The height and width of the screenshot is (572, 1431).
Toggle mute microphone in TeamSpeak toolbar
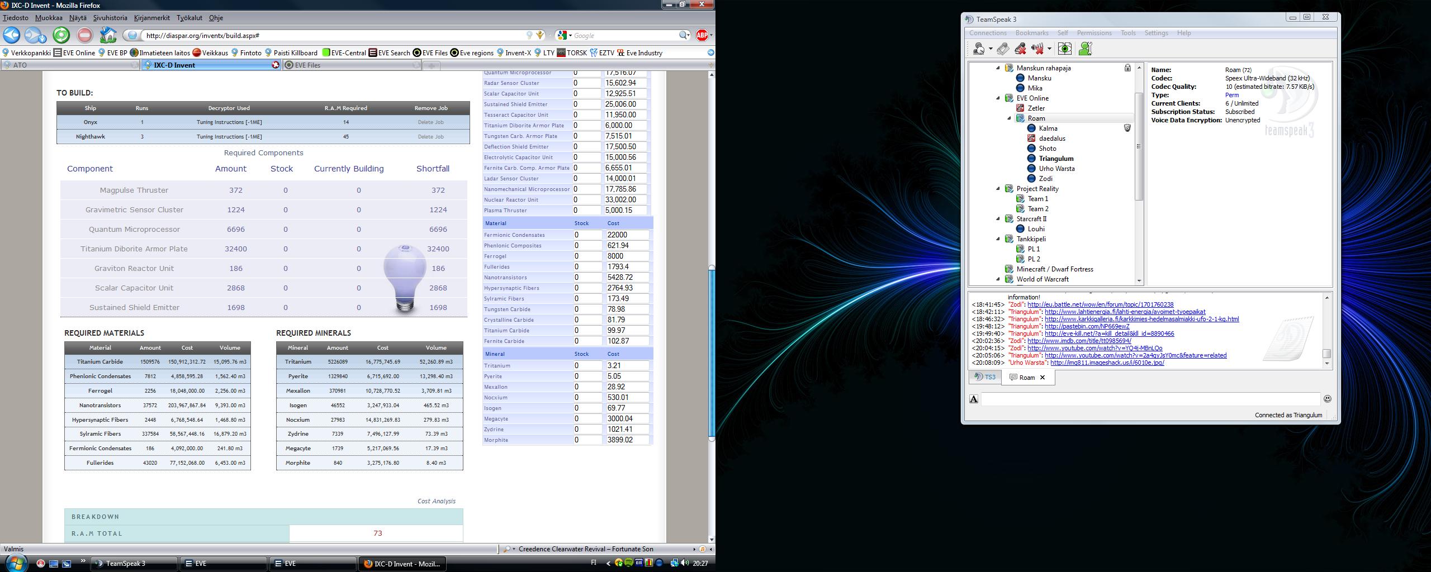coord(1020,49)
